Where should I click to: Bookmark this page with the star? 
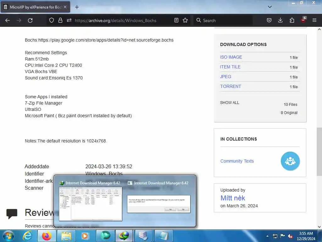(185, 20)
